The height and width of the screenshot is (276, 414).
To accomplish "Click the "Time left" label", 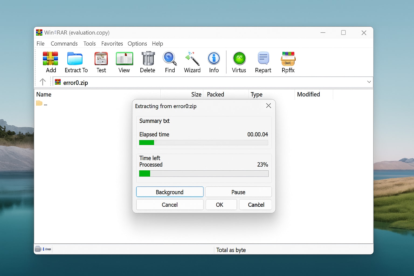I will pyautogui.click(x=150, y=158).
